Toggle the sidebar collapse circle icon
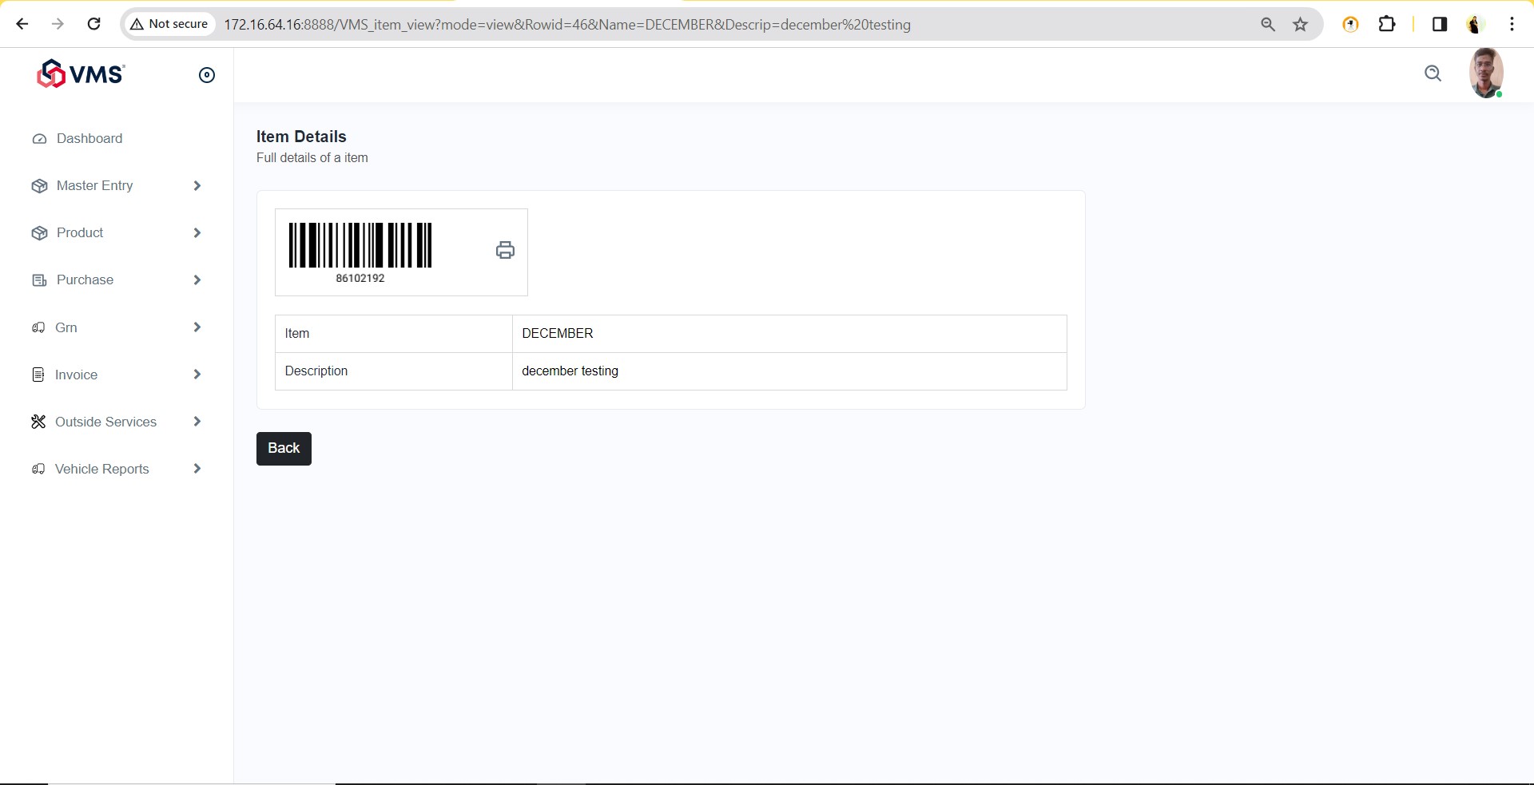This screenshot has height=785, width=1534. [207, 75]
